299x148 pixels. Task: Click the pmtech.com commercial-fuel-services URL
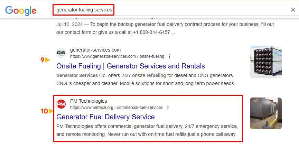(x=116, y=108)
